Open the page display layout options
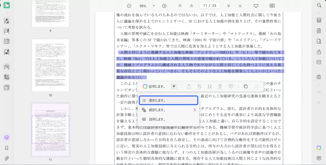This screenshot has height=165, width=326. [x=272, y=6]
